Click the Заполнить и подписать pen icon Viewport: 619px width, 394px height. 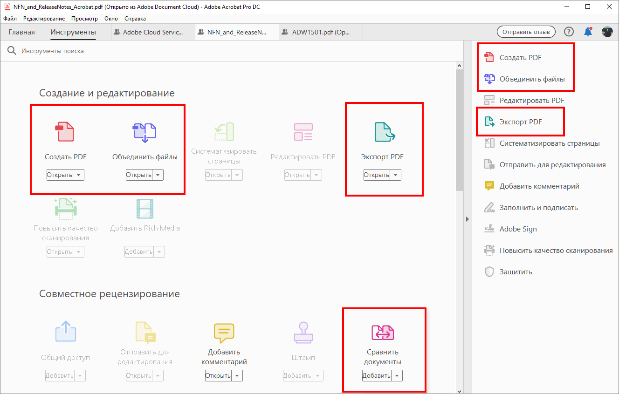coord(489,207)
